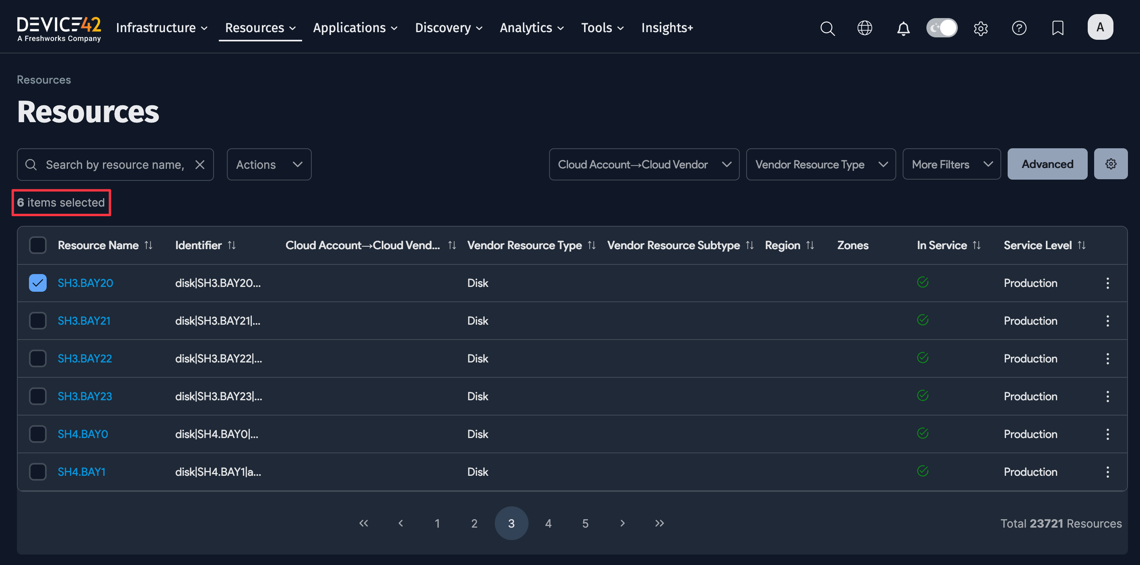Click the Advanced button
This screenshot has width=1140, height=565.
pos(1047,164)
